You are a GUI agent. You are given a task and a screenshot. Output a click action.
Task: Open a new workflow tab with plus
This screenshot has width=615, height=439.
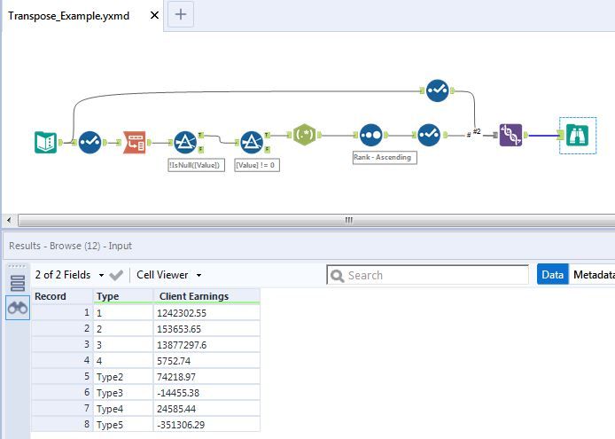181,14
